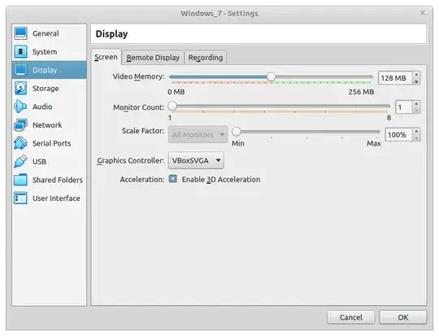Increase Video Memory with up arrow
The width and height of the screenshot is (439, 336).
click(416, 75)
